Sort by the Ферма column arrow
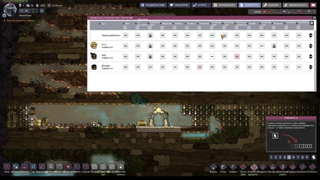The image size is (320, 180). click(x=247, y=23)
